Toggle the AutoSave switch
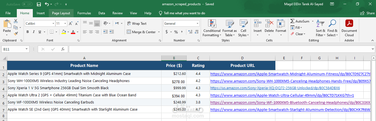This screenshot has width=376, height=121. coord(27,4)
